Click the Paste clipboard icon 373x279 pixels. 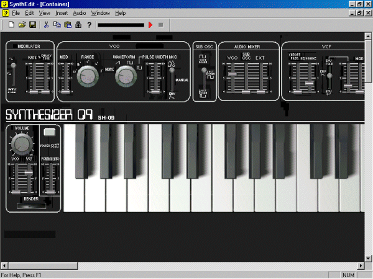(68, 25)
